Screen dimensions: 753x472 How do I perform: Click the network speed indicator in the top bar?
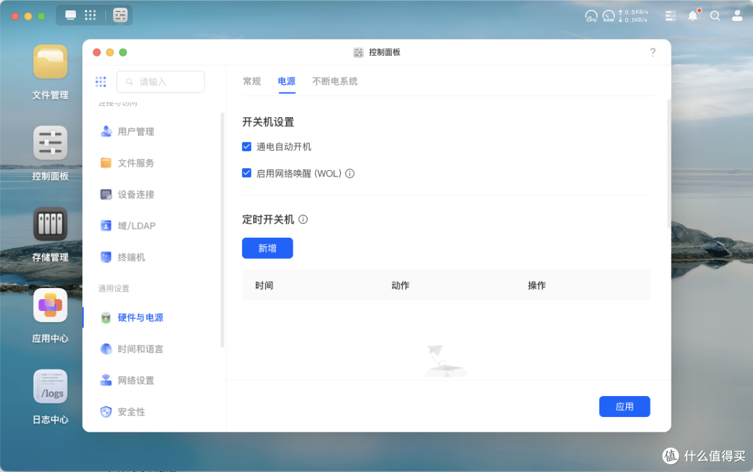pyautogui.click(x=633, y=16)
